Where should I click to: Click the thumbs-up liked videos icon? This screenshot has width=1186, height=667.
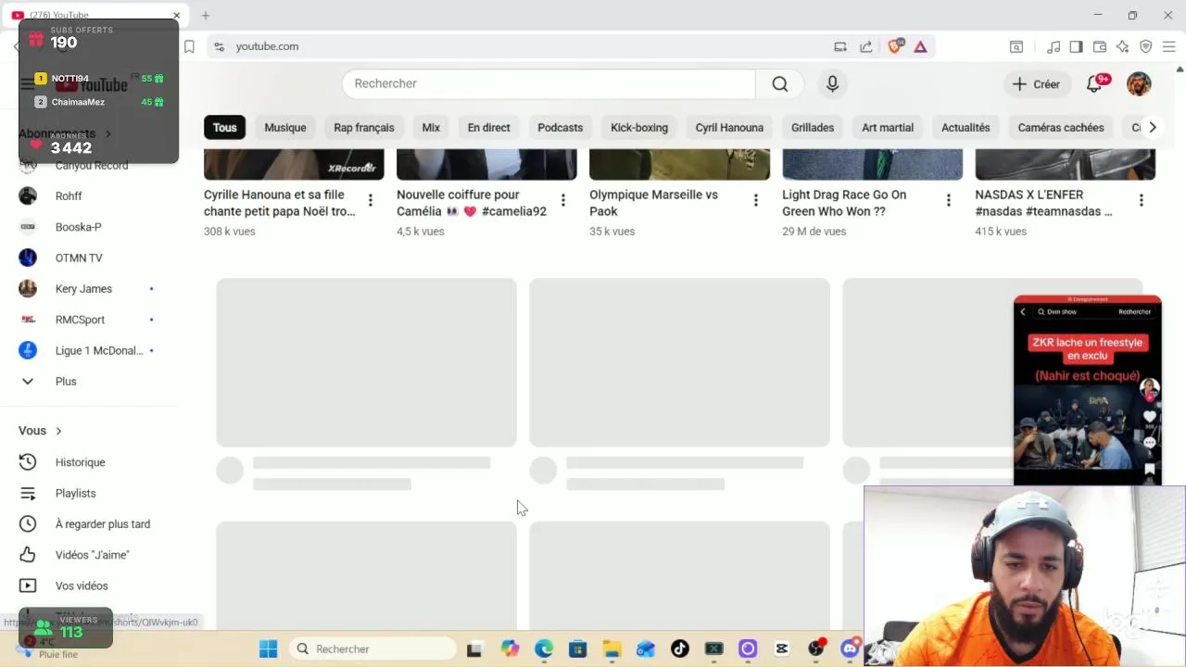(28, 555)
